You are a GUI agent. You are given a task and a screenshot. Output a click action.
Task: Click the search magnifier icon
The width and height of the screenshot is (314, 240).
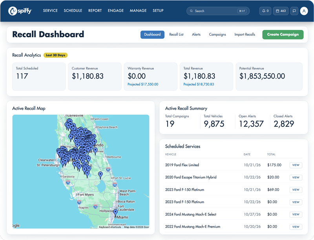[x=191, y=11]
